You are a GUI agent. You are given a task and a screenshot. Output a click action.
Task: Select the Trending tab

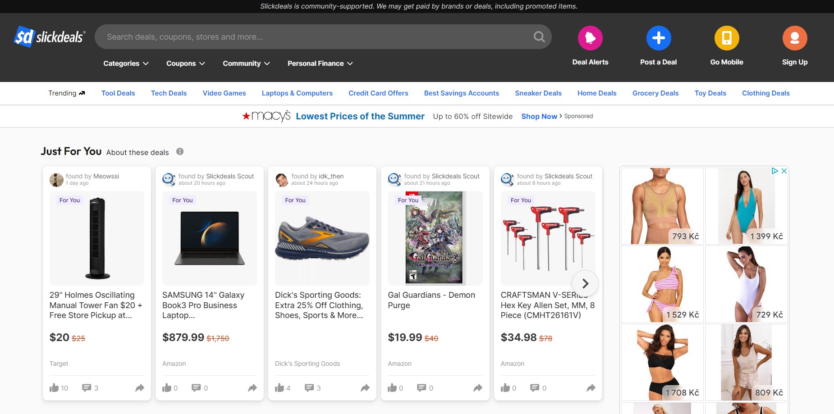[x=67, y=93]
